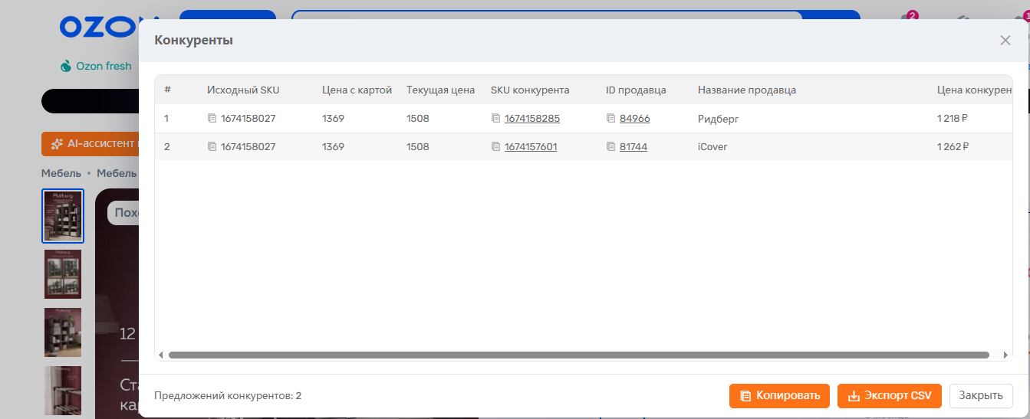Copy seller ID 81744 icon
The width and height of the screenshot is (1030, 419).
click(x=610, y=146)
